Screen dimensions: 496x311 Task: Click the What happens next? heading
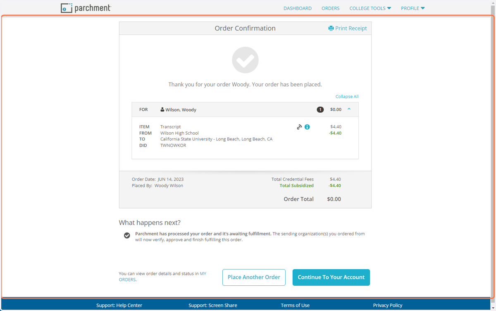150,223
